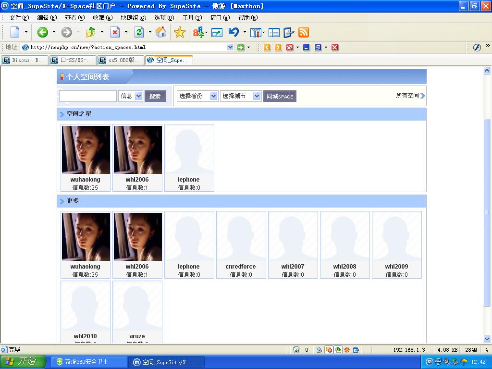Click the vertical scrollbar up arrow
The image size is (492, 369).
coord(487,71)
